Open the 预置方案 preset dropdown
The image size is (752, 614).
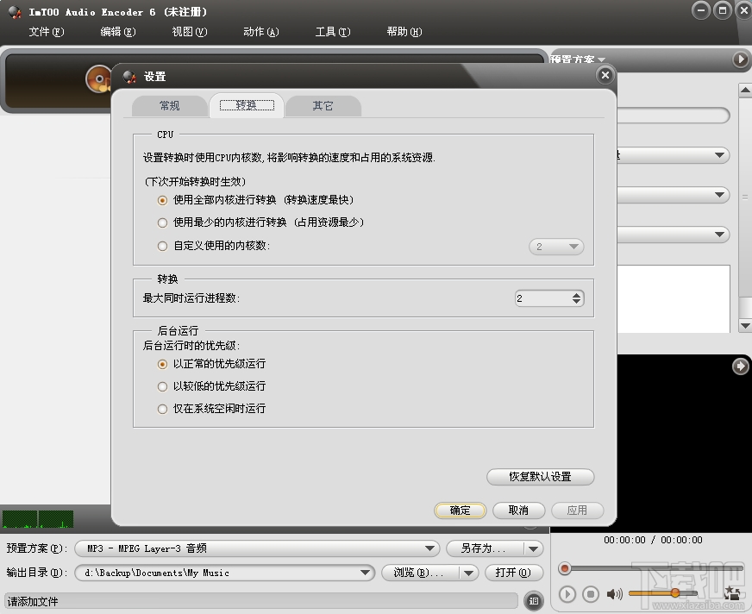[x=429, y=548]
